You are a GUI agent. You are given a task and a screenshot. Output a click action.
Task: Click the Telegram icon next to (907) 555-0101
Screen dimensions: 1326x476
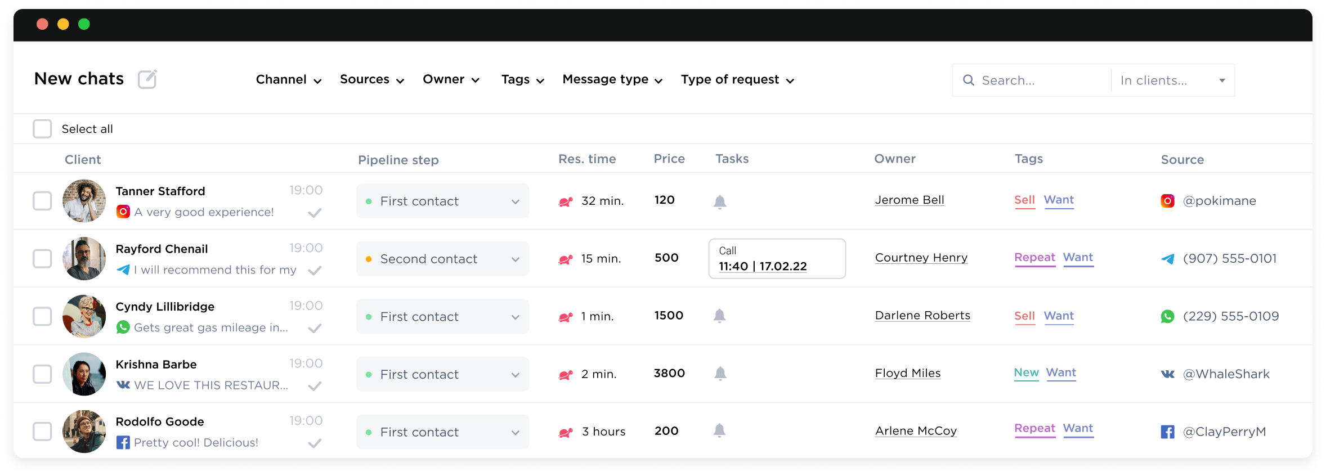[1168, 259]
